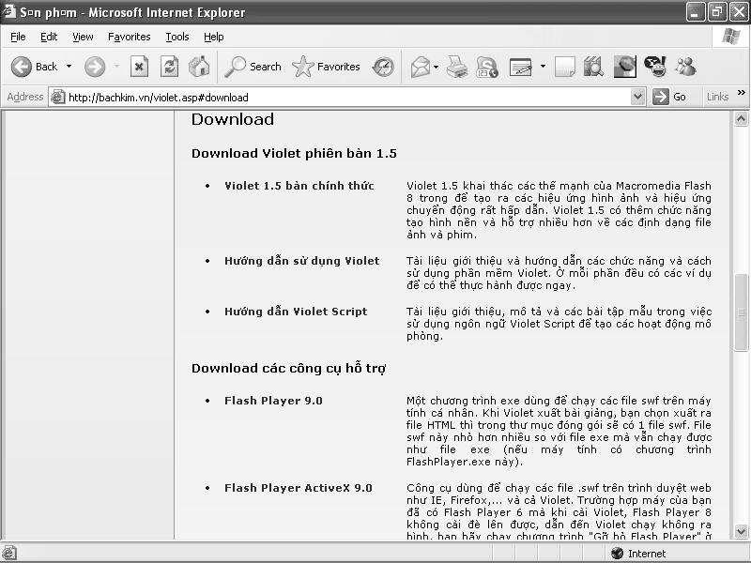Download Flash Player ActiveX 9.0
Screen dimensions: 751x563
coord(299,488)
